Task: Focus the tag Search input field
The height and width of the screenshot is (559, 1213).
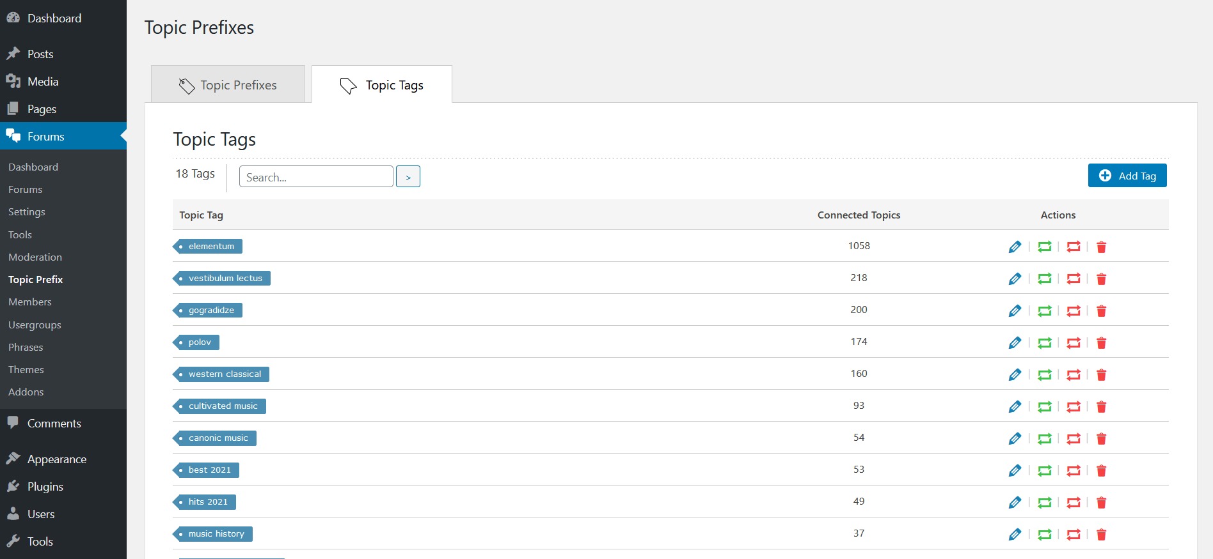Action: click(x=316, y=177)
